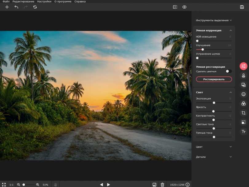Click the trash icon to delete photo
249x187 pixels.
pos(163,185)
